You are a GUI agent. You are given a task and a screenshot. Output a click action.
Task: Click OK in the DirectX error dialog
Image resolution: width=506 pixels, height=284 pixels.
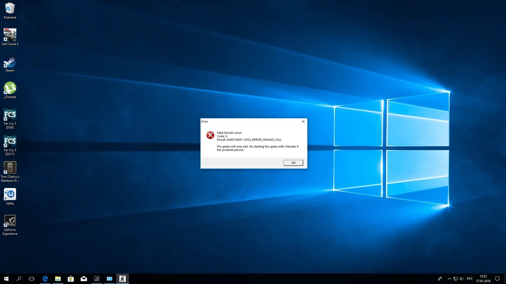tap(293, 163)
